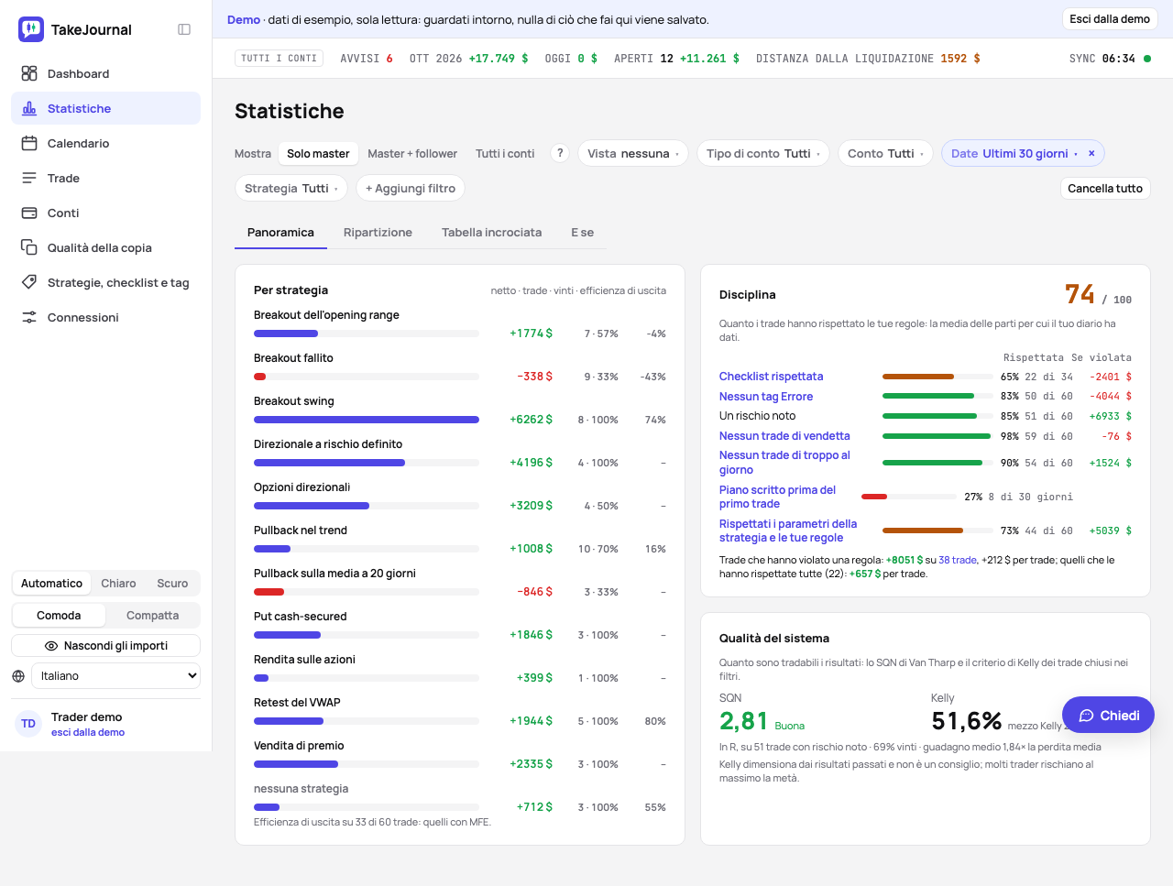Click the question mark help icon
This screenshot has height=886, width=1173.
(x=560, y=153)
